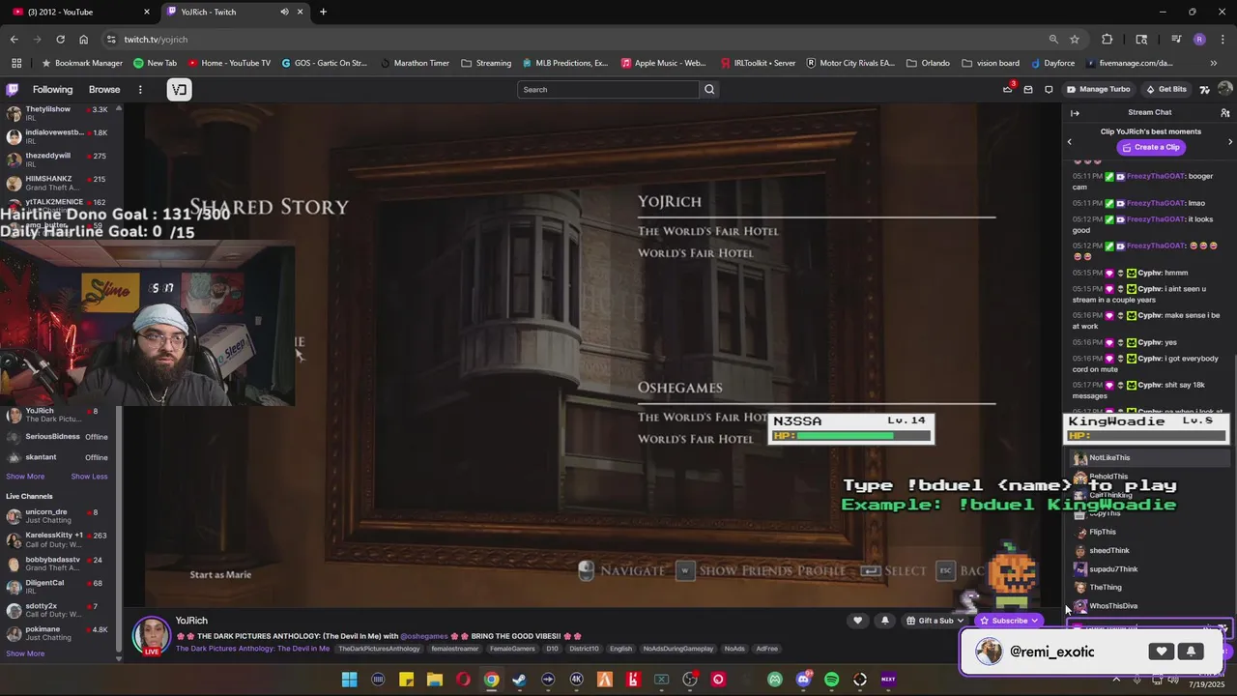Image resolution: width=1237 pixels, height=696 pixels.
Task: Click the femalestreamer tag
Action: click(x=455, y=649)
